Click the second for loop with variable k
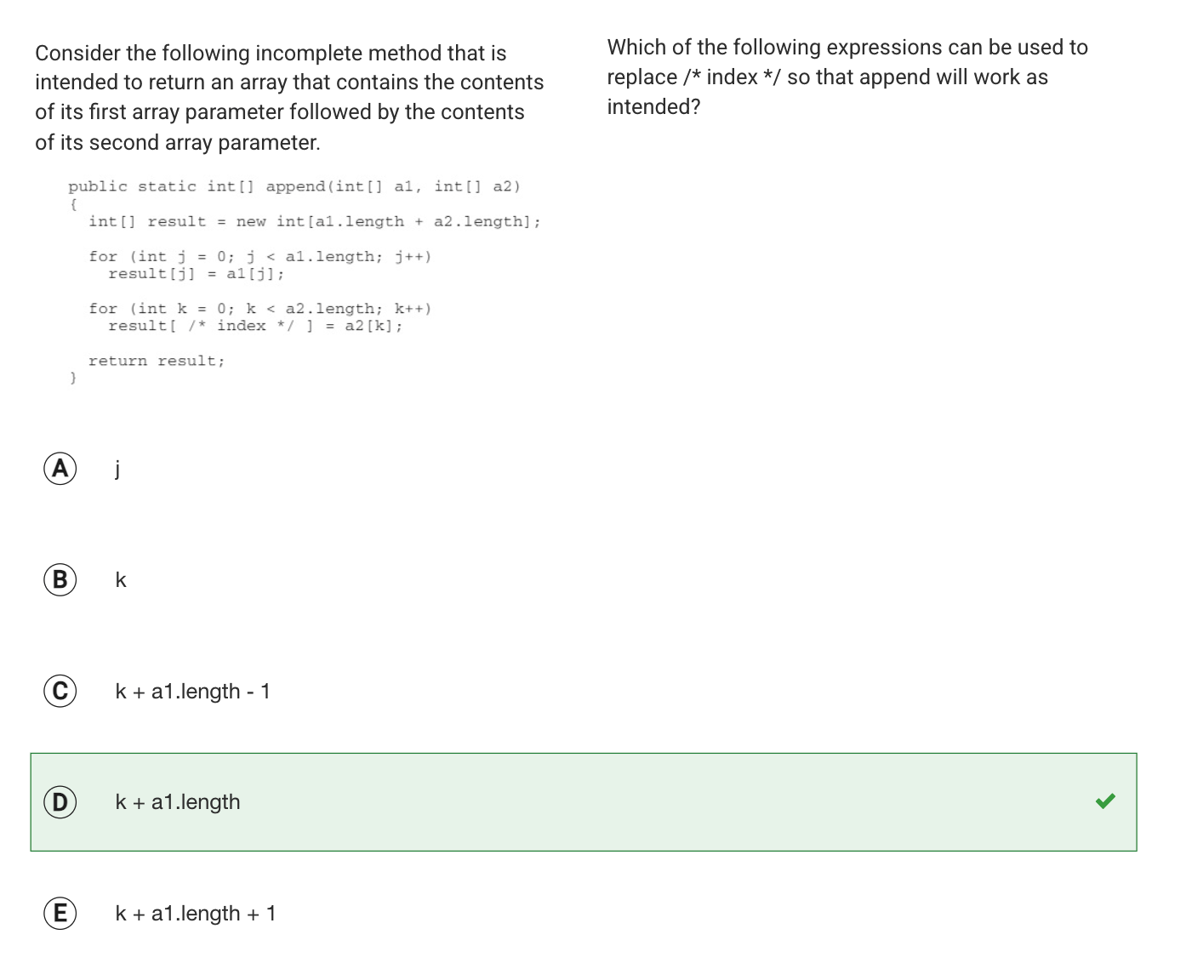 click(x=260, y=309)
